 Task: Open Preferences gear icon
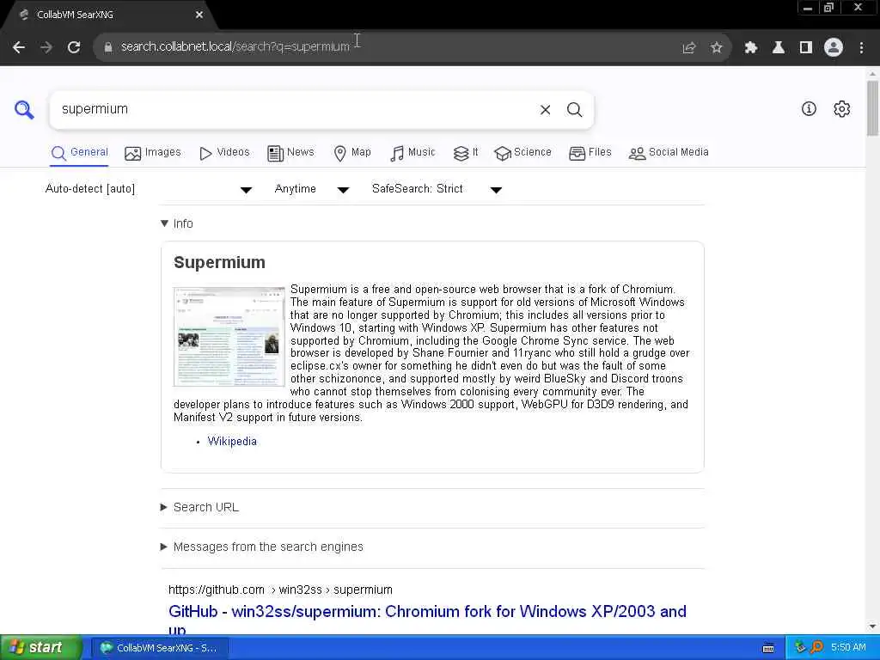[x=842, y=109]
